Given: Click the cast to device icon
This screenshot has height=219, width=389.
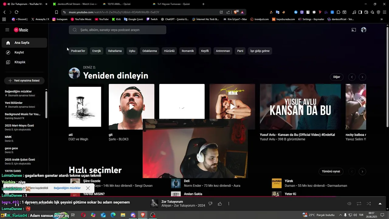Looking at the screenshot, I should pos(354,30).
